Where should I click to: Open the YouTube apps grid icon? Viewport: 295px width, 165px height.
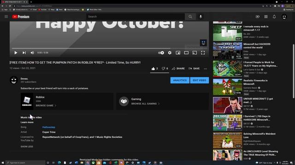point(266,16)
